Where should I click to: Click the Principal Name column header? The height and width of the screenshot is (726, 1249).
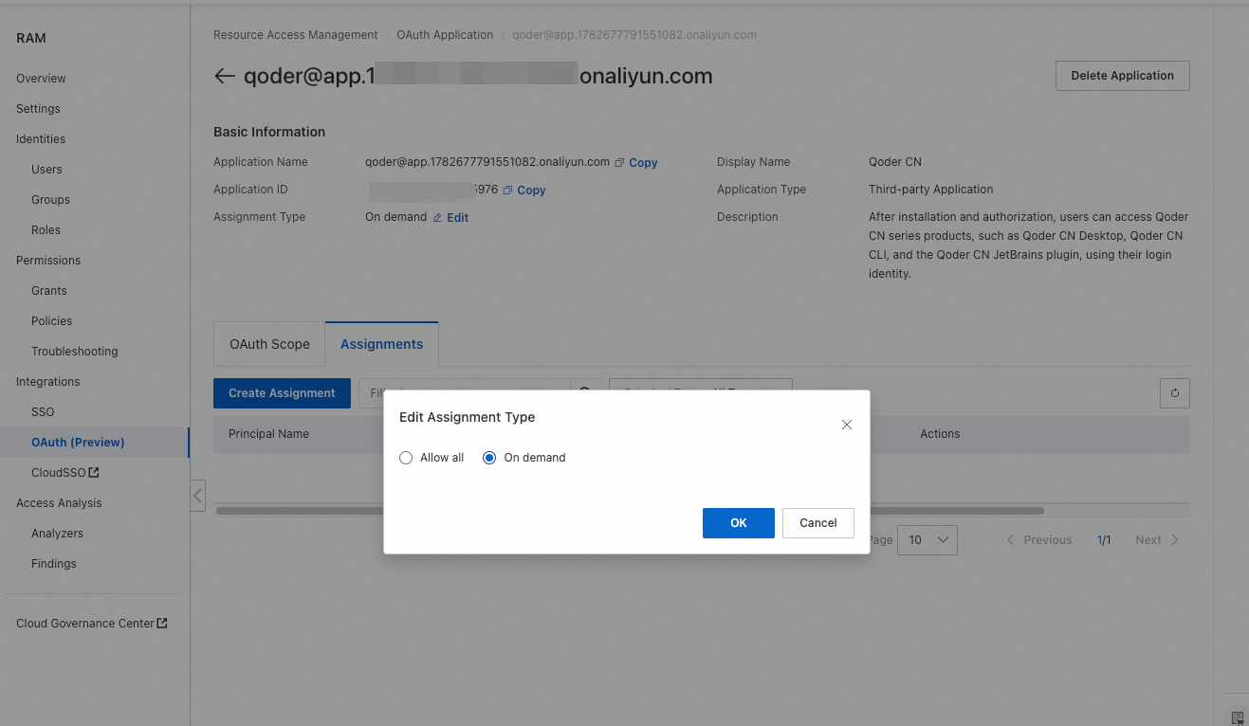(268, 434)
